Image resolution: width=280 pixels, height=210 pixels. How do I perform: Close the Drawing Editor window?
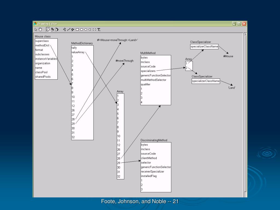[244, 24]
